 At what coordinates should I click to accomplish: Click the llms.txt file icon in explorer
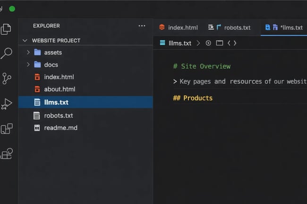[37, 102]
